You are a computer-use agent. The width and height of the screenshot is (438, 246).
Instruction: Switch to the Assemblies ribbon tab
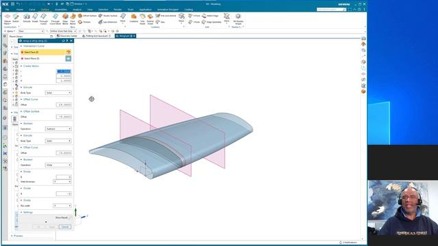[x=61, y=10]
